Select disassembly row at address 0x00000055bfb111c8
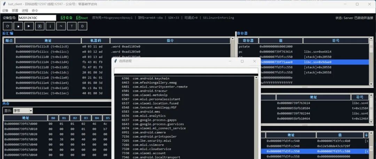 [117, 46]
